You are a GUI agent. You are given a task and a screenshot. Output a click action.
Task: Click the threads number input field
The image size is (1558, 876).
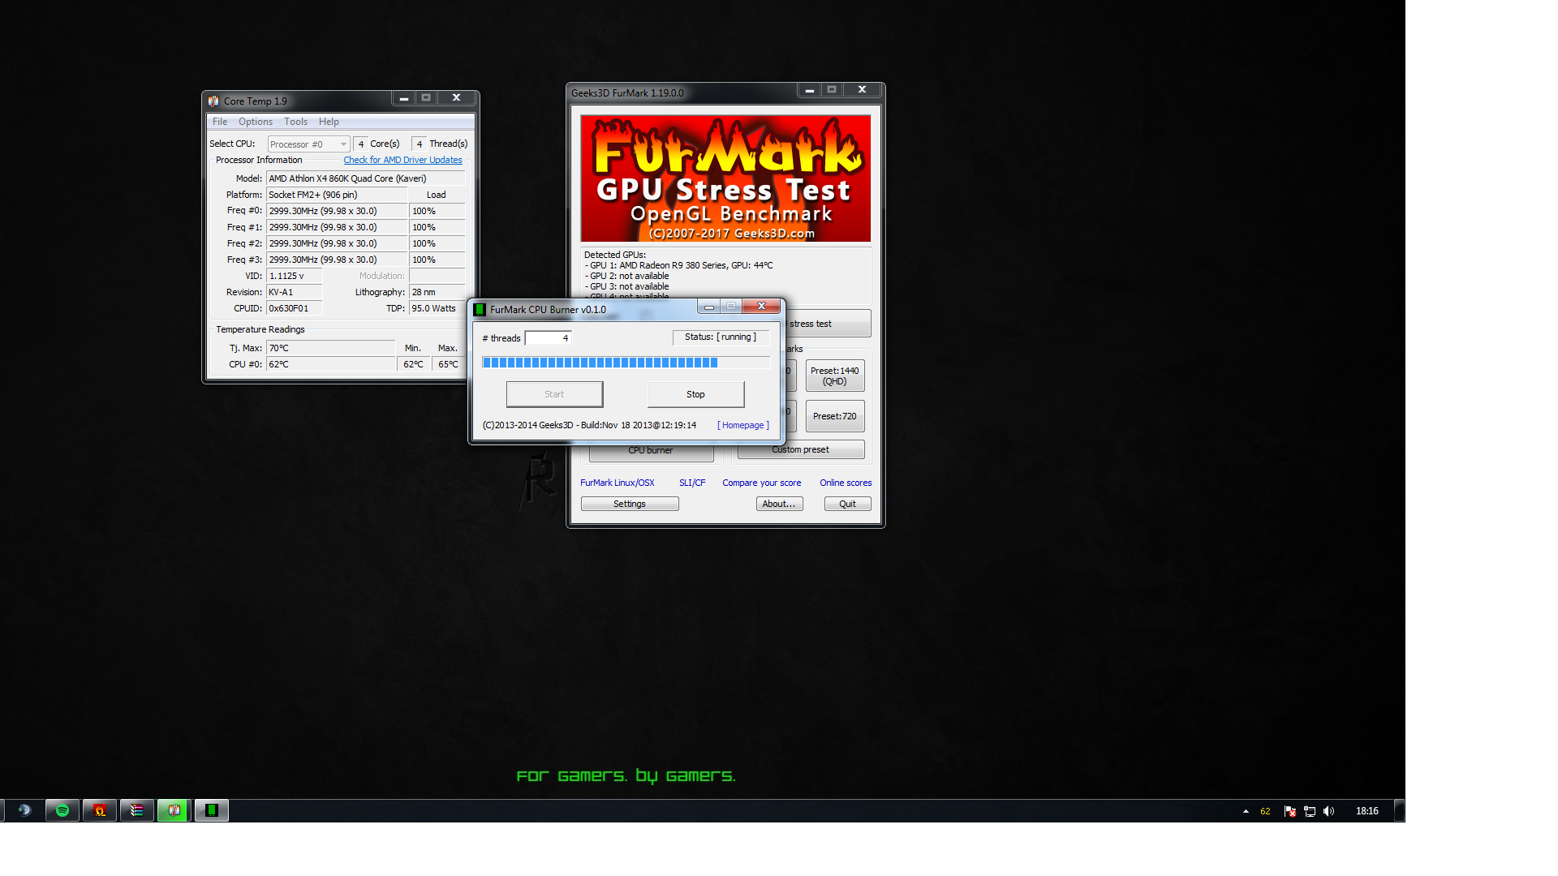[548, 338]
